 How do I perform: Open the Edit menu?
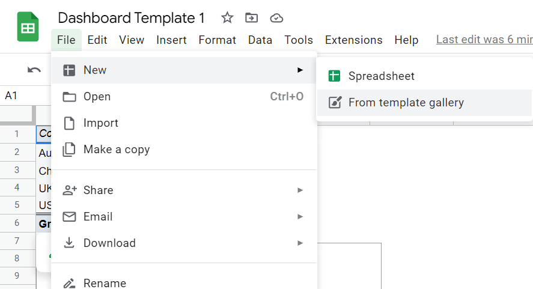[x=97, y=40]
